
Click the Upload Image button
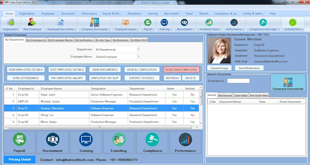219,68
